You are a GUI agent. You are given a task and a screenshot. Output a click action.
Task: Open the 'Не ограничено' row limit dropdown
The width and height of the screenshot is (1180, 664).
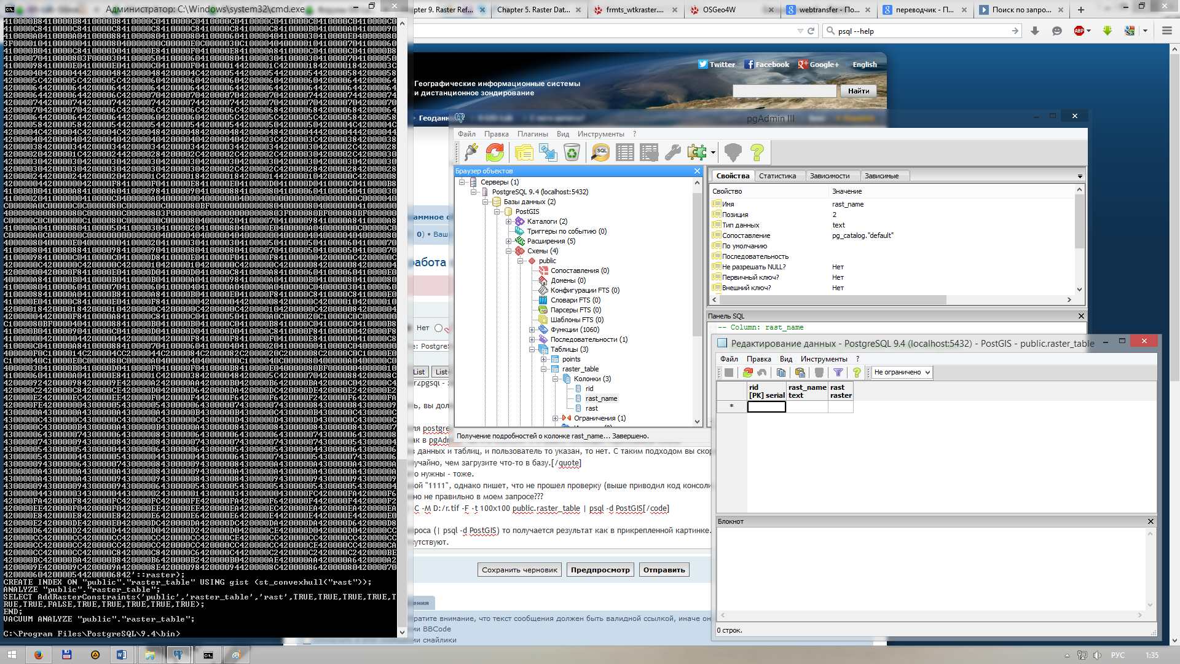(902, 373)
